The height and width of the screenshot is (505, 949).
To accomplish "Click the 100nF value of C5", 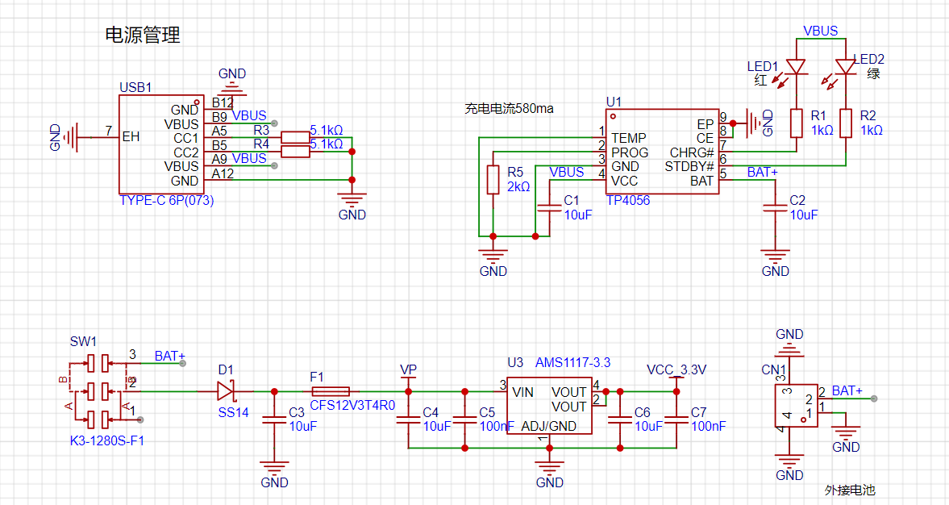I will point(497,426).
